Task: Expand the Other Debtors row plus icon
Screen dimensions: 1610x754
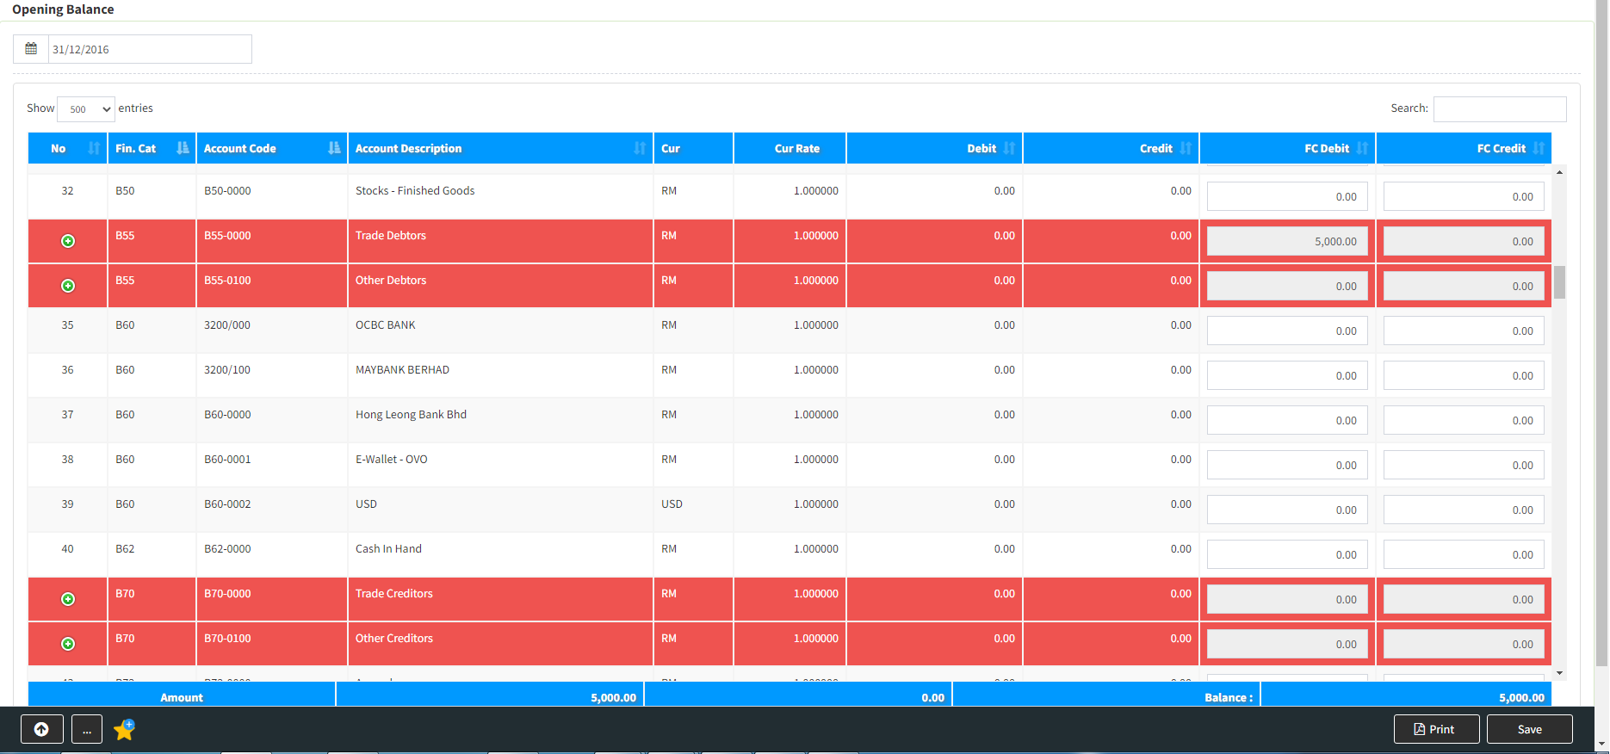Action: coord(68,286)
